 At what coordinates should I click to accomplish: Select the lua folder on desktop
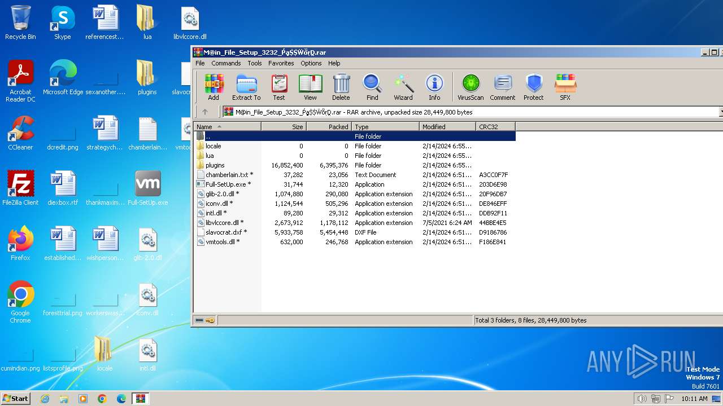pos(147,23)
